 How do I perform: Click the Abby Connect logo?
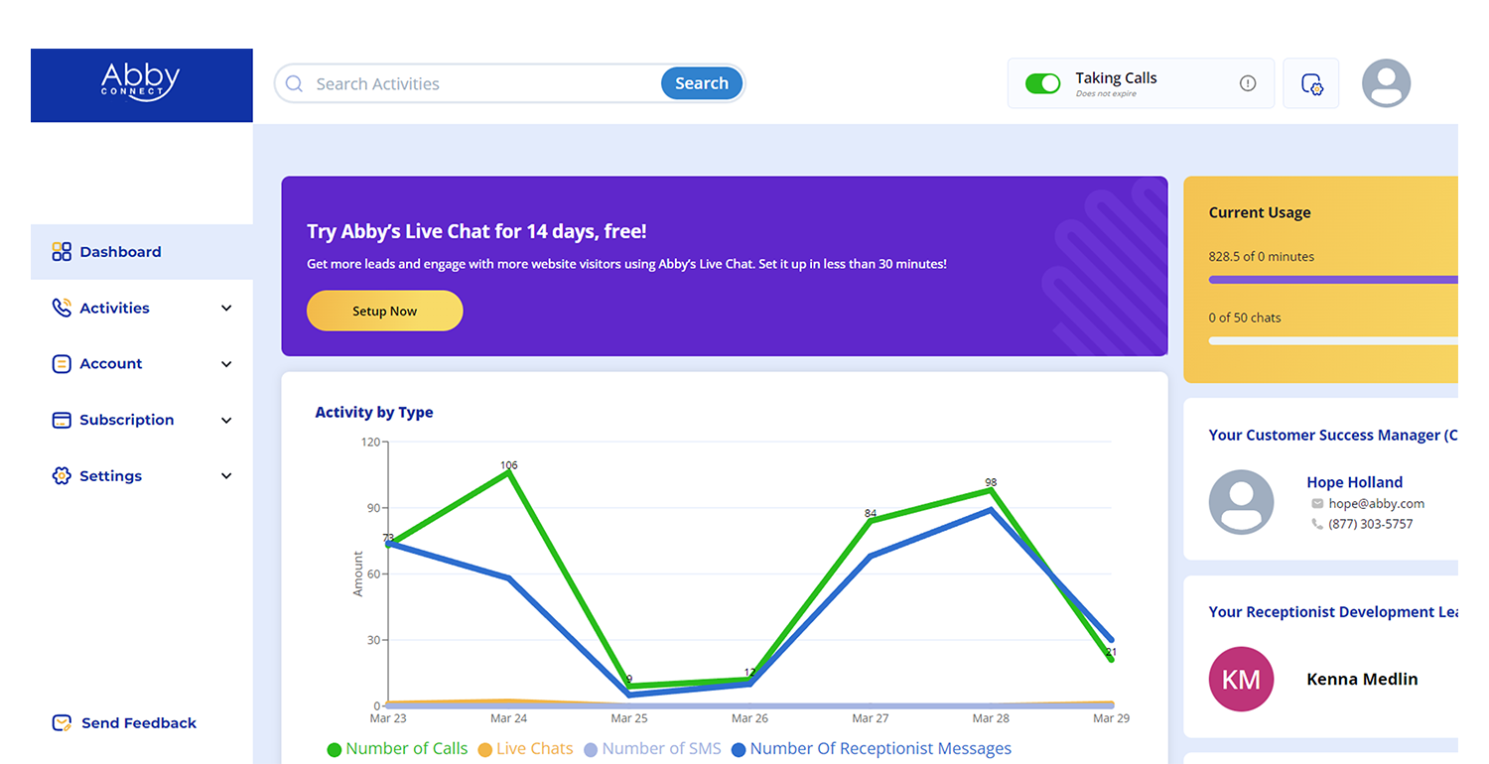tap(141, 83)
